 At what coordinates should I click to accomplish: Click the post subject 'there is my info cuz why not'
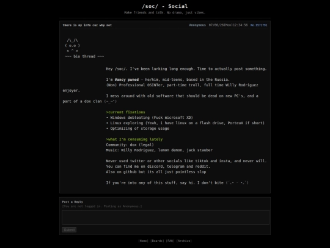coord(87,25)
